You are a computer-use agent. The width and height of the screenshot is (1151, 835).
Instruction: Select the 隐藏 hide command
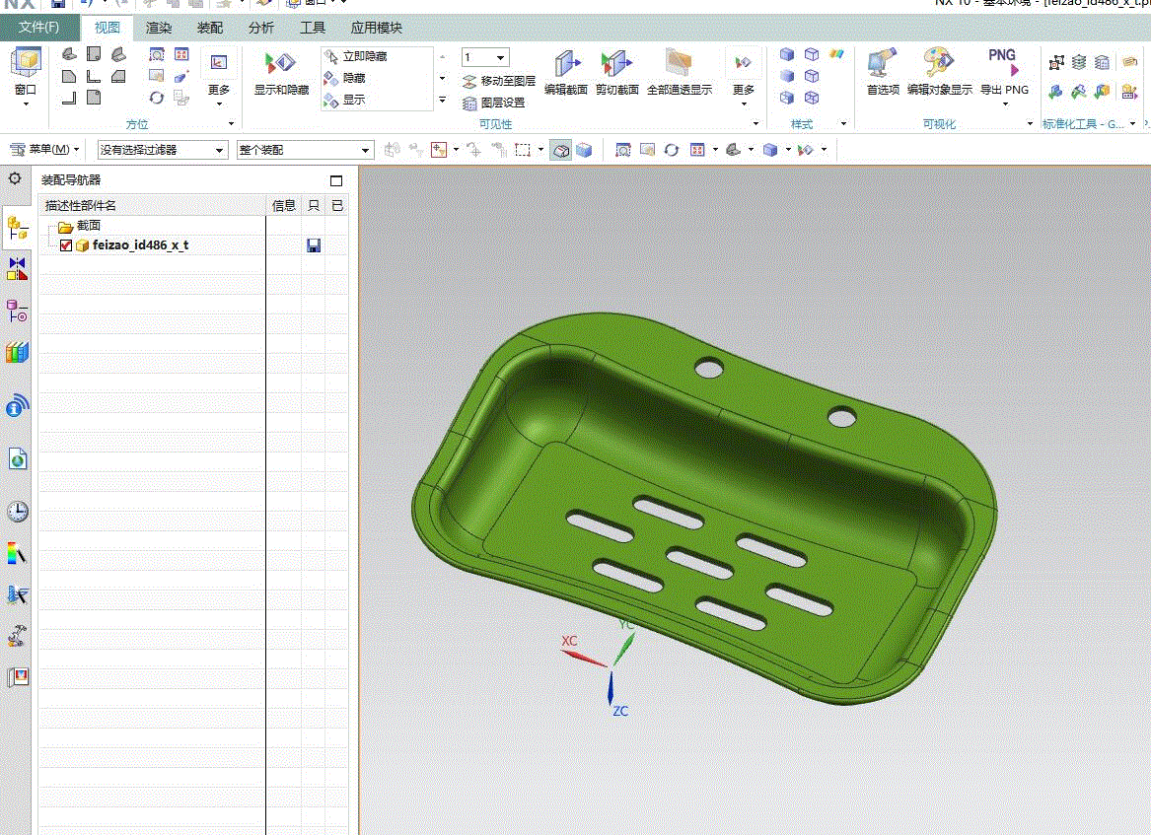345,78
